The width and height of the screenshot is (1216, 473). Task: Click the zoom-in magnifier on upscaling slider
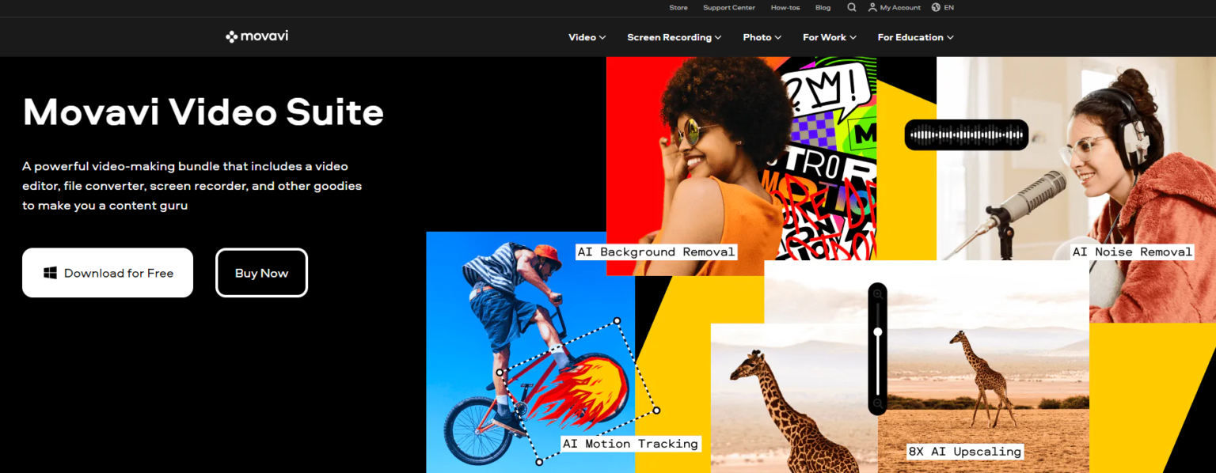pyautogui.click(x=877, y=294)
